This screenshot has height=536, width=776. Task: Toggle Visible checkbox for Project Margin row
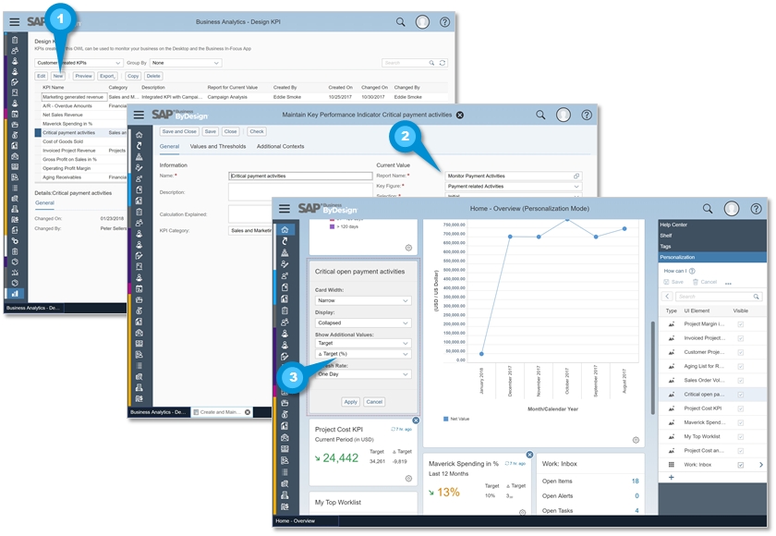(740, 324)
